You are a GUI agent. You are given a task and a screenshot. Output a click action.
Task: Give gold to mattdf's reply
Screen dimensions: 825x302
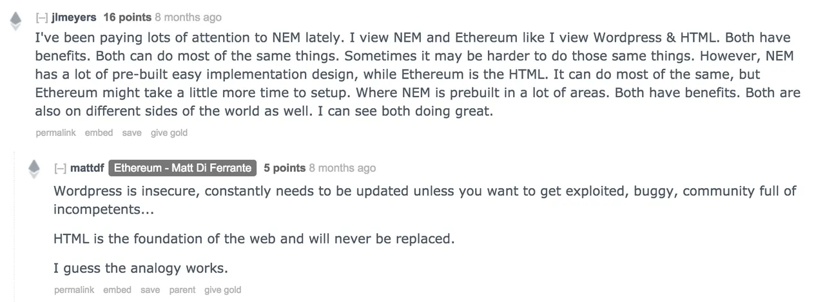(223, 290)
